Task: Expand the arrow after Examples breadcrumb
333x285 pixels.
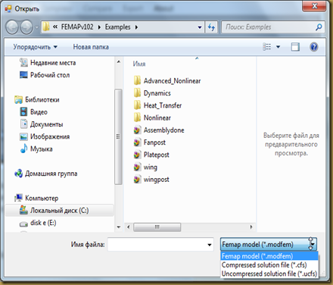Action: click(136, 27)
